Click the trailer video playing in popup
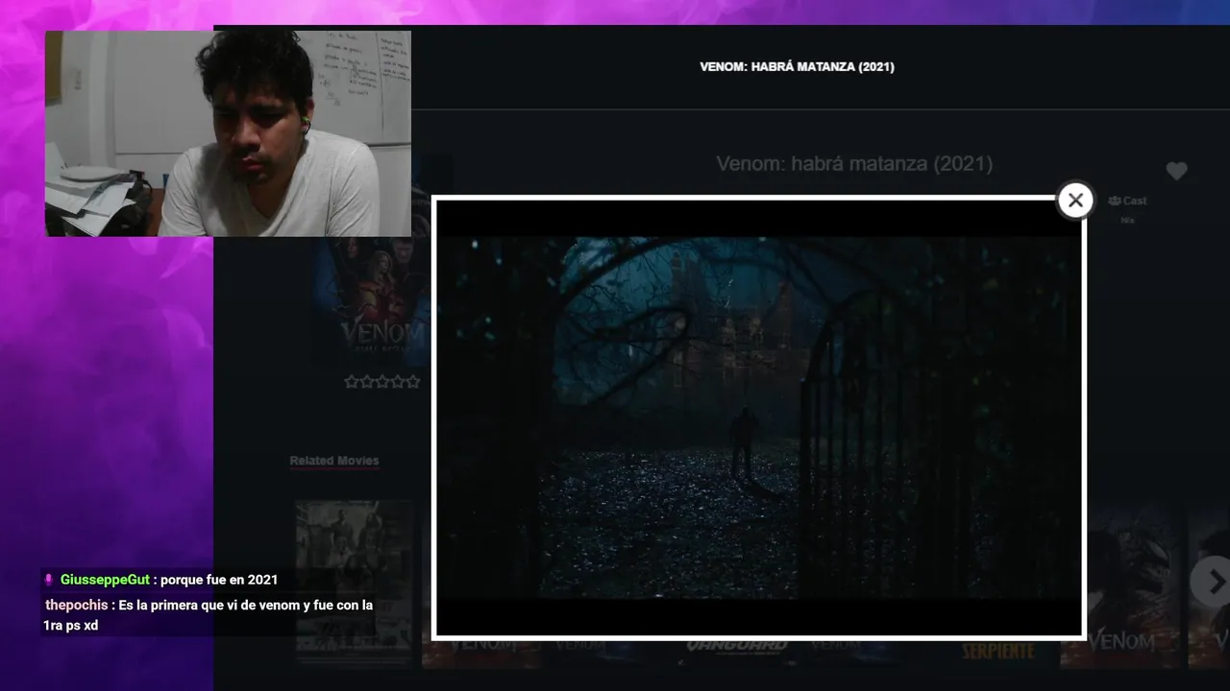This screenshot has height=691, width=1230. coord(759,417)
